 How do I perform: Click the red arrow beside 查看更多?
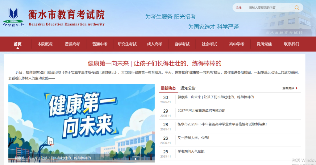point(297,88)
